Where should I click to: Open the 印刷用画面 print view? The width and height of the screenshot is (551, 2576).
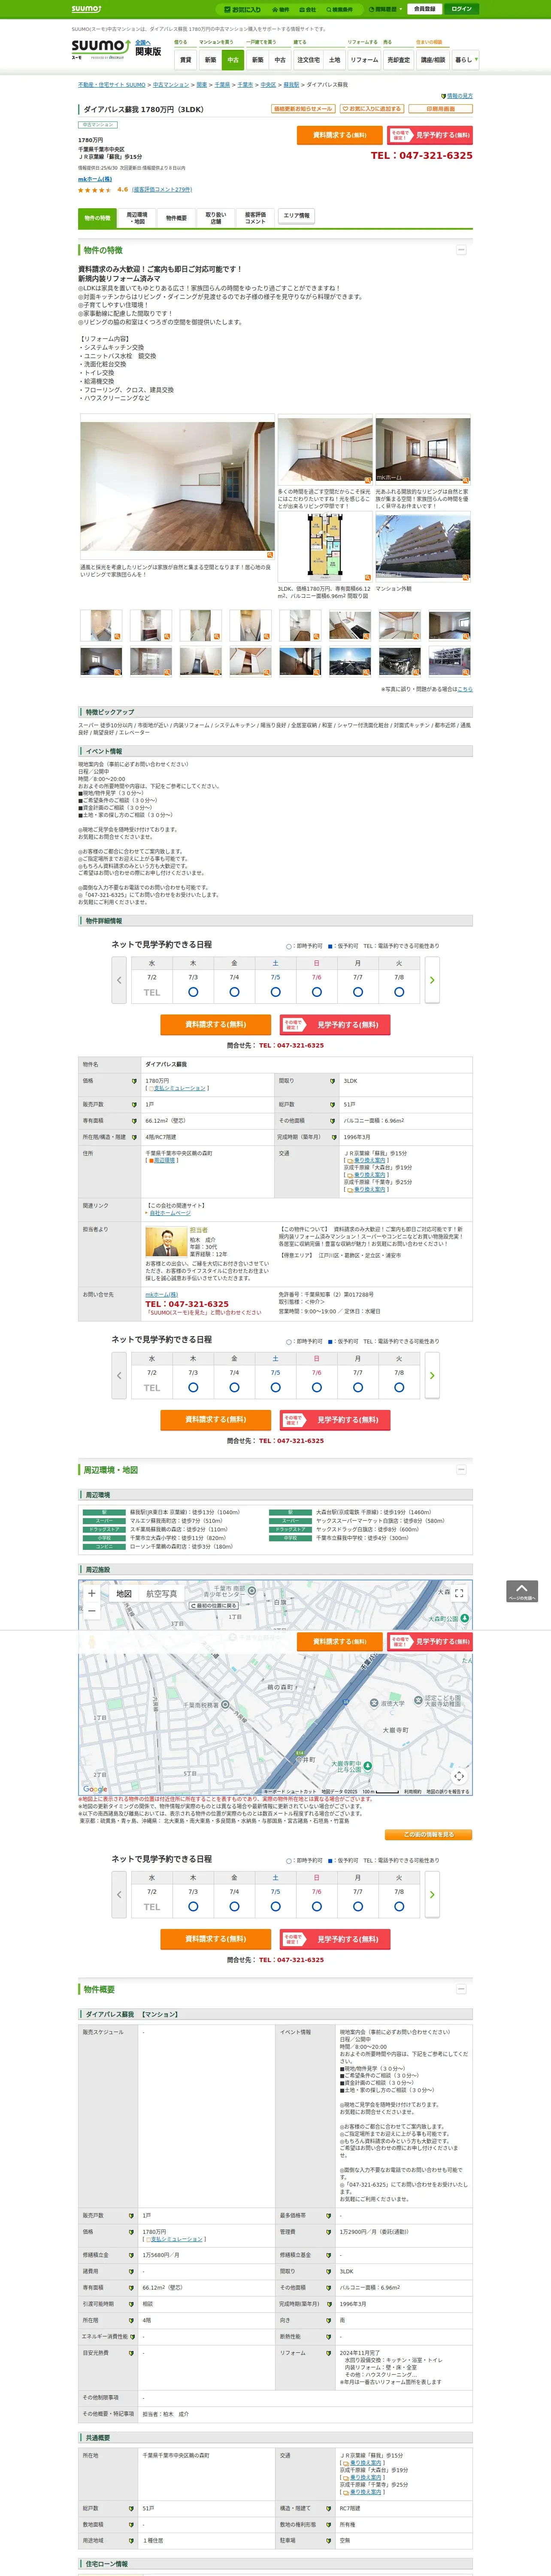441,109
